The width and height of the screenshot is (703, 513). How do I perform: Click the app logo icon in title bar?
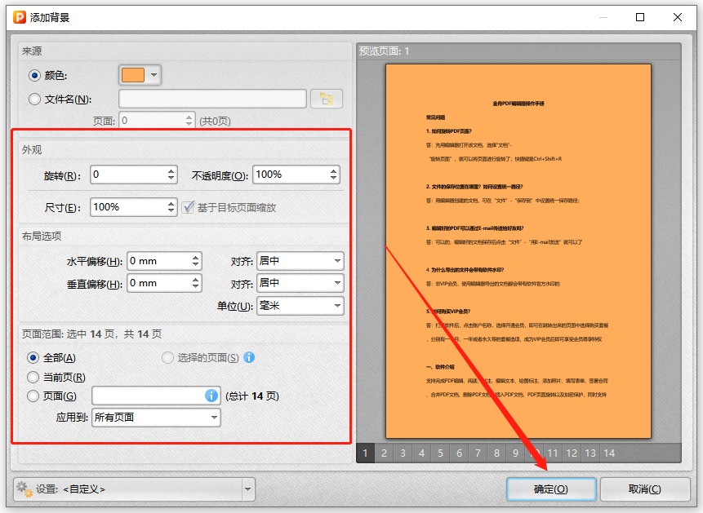coord(20,17)
